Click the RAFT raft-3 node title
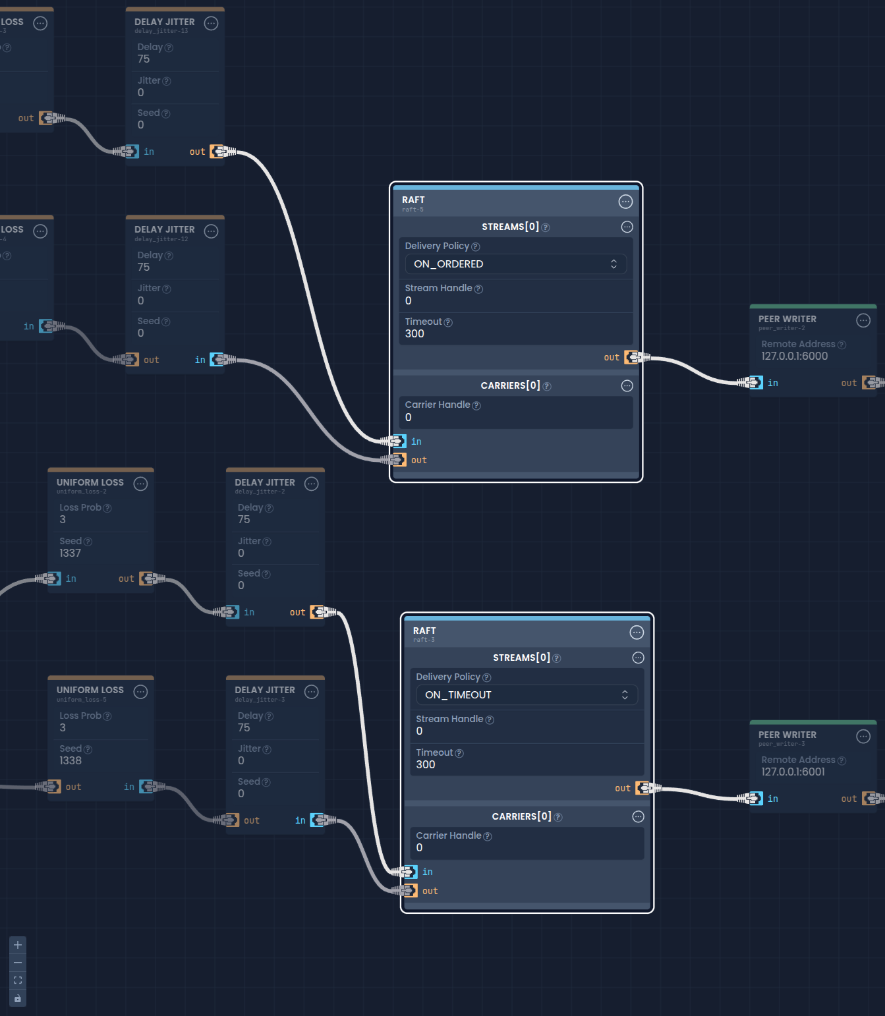The width and height of the screenshot is (885, 1016). click(x=424, y=631)
